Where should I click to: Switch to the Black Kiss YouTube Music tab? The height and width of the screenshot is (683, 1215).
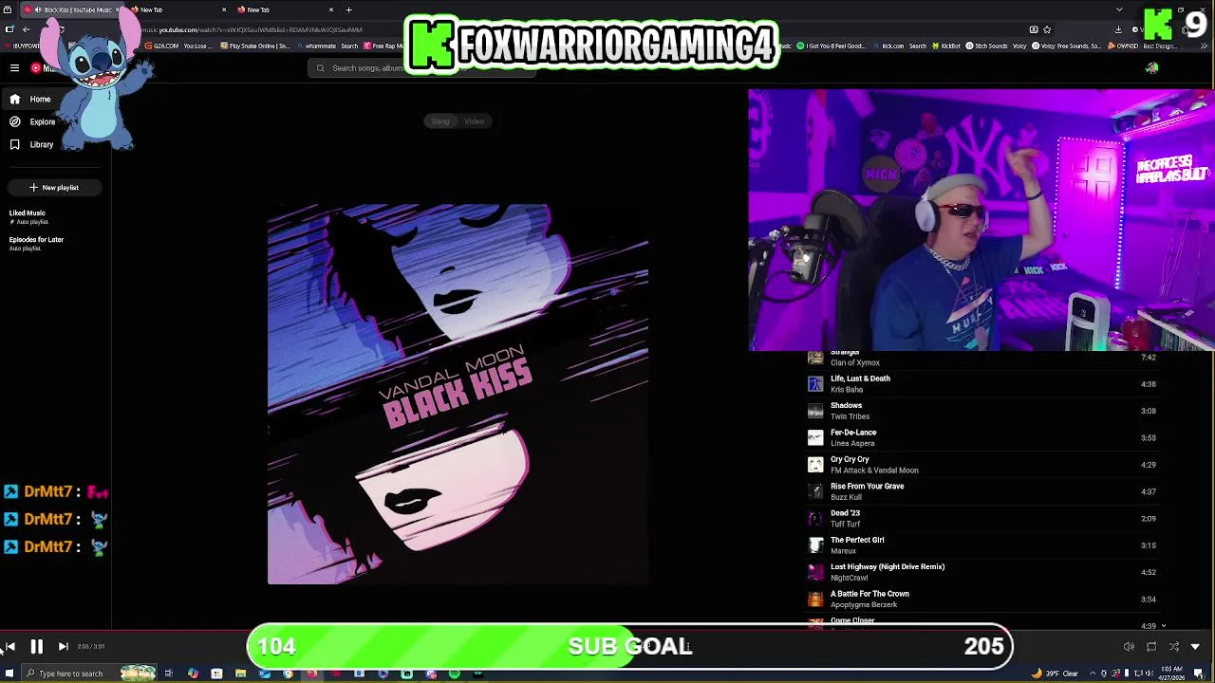pyautogui.click(x=71, y=9)
